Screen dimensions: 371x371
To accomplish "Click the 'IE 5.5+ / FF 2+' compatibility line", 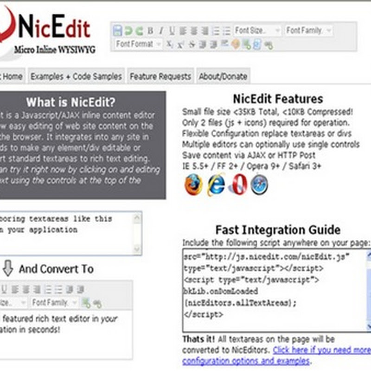I will pos(251,166).
